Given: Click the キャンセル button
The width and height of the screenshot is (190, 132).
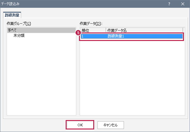Looking at the screenshot, I should coord(110,125).
